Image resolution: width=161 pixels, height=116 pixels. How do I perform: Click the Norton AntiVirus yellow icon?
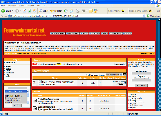123,11
